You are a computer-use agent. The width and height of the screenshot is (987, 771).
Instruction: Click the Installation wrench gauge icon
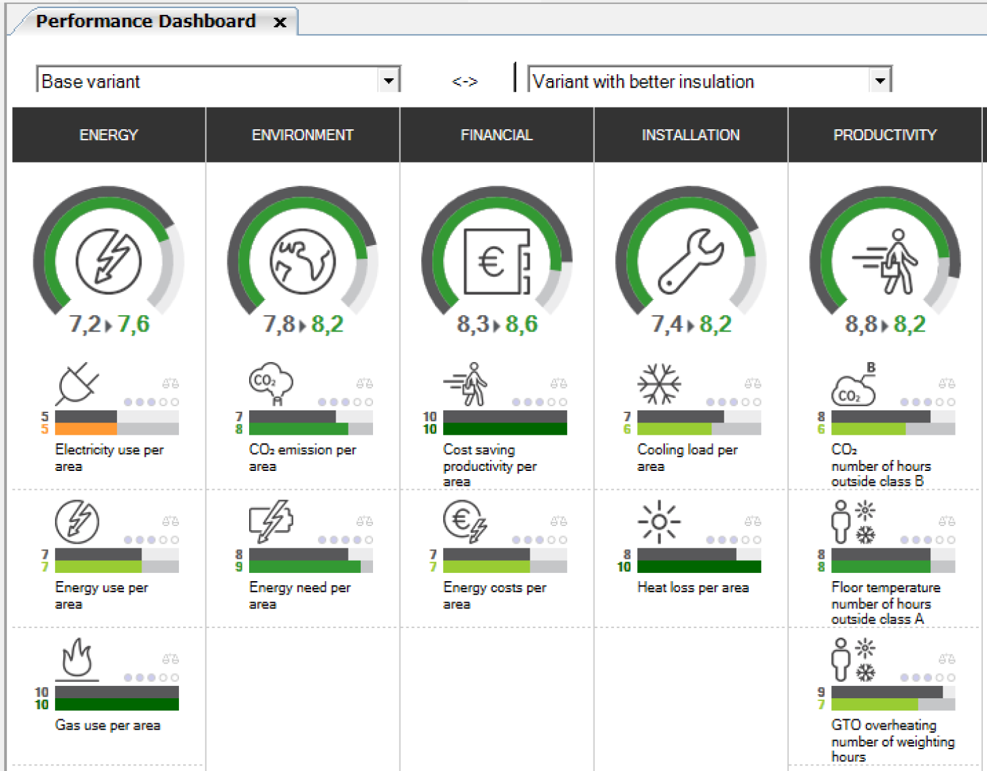click(x=690, y=261)
